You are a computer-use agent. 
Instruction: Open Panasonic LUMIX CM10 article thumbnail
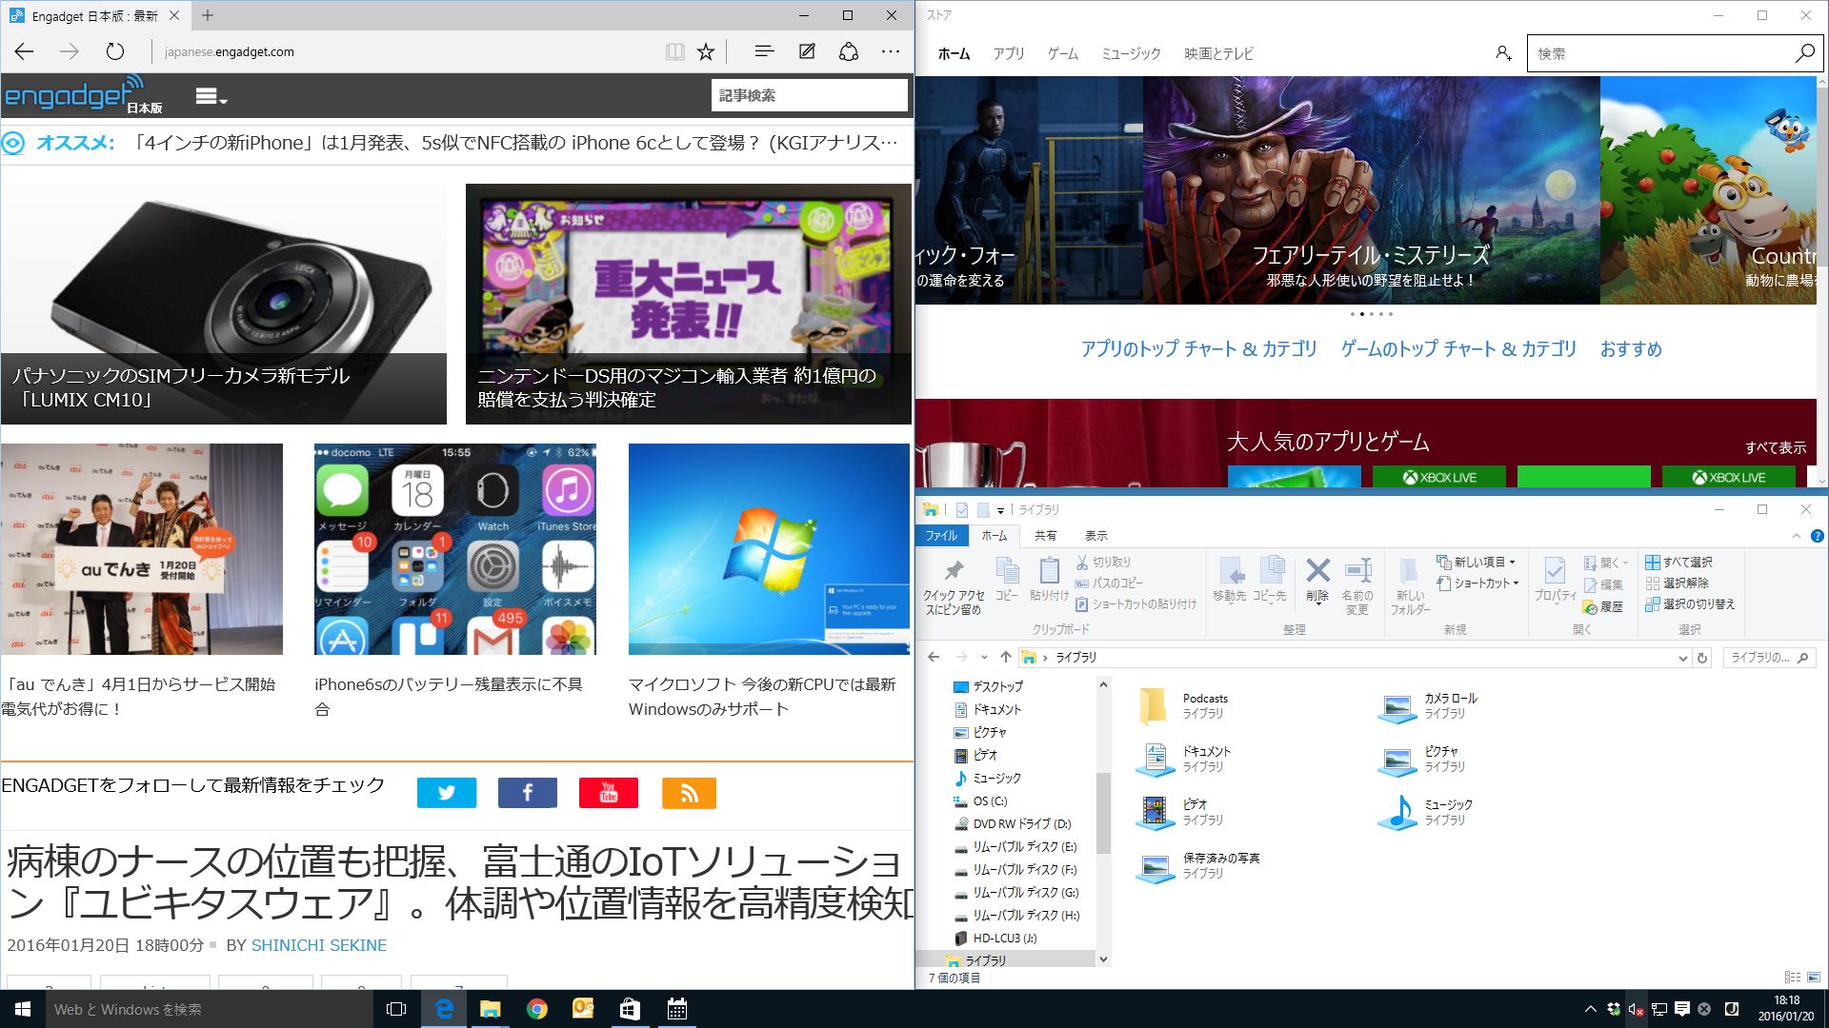tap(224, 304)
